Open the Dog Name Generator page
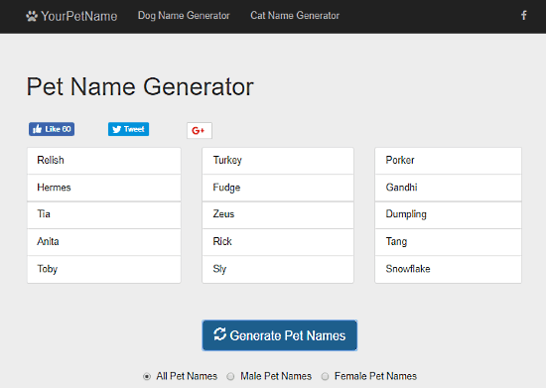This screenshot has height=388, width=546. [184, 16]
